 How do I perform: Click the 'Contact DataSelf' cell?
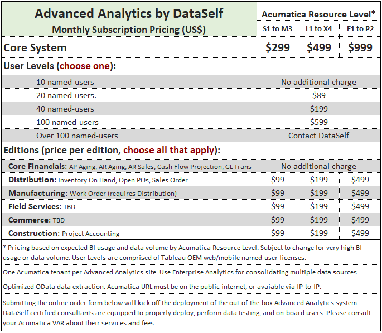(x=318, y=136)
